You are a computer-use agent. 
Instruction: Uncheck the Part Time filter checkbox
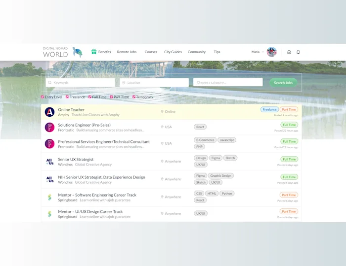point(111,97)
